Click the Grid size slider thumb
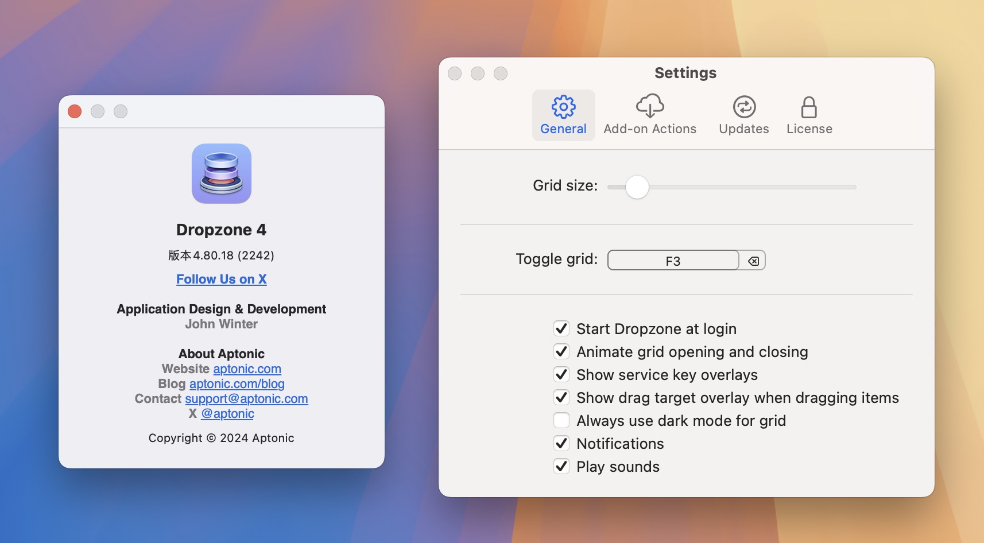984x543 pixels. coord(637,187)
